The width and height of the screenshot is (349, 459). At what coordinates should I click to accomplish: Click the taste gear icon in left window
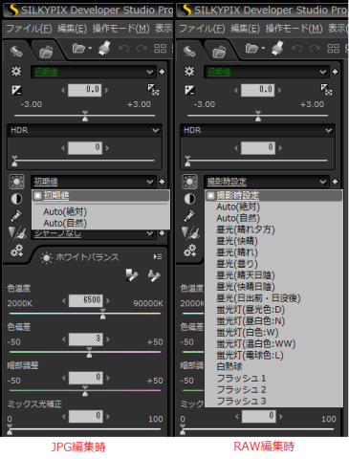coord(16,72)
